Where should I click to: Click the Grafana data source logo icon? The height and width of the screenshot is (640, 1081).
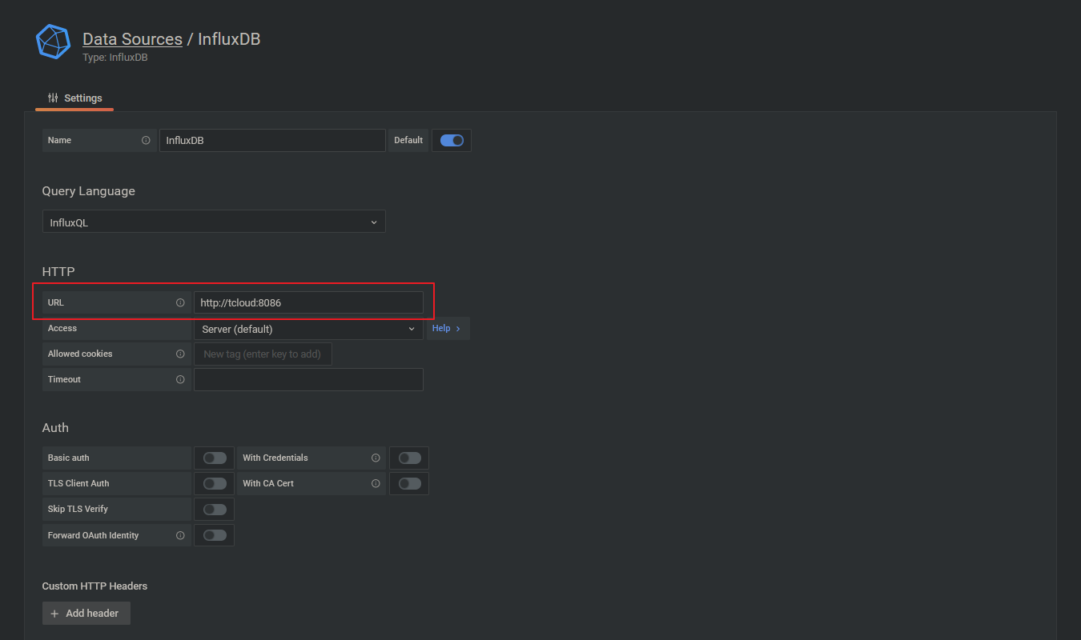point(54,42)
